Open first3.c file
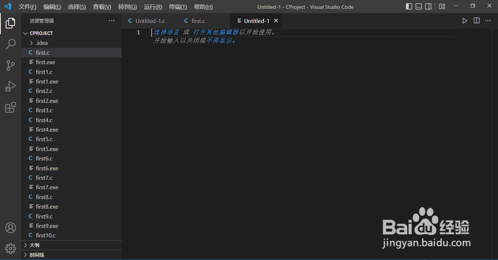Screen dimensions: 498x260 71,110
